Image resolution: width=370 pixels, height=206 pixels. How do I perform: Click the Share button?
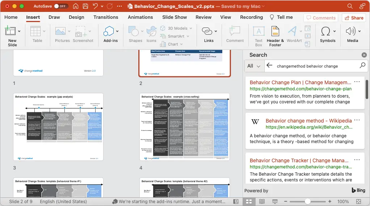pyautogui.click(x=354, y=18)
